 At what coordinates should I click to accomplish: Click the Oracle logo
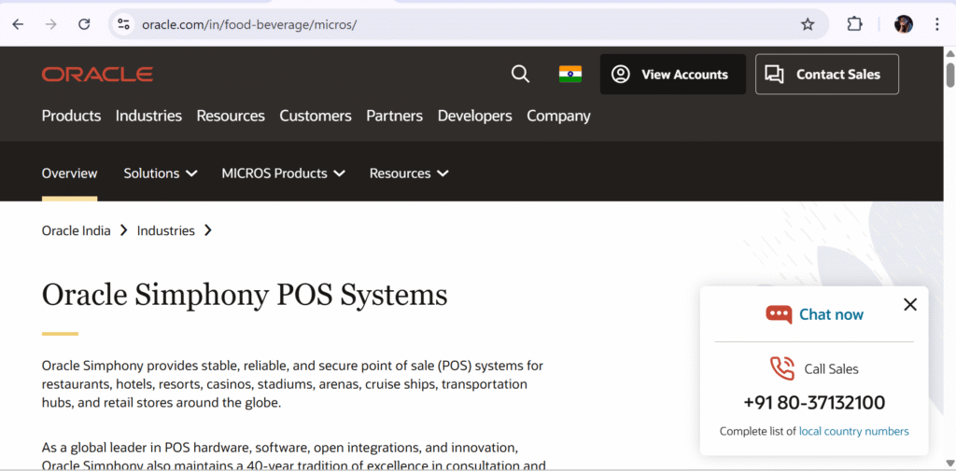click(x=97, y=75)
